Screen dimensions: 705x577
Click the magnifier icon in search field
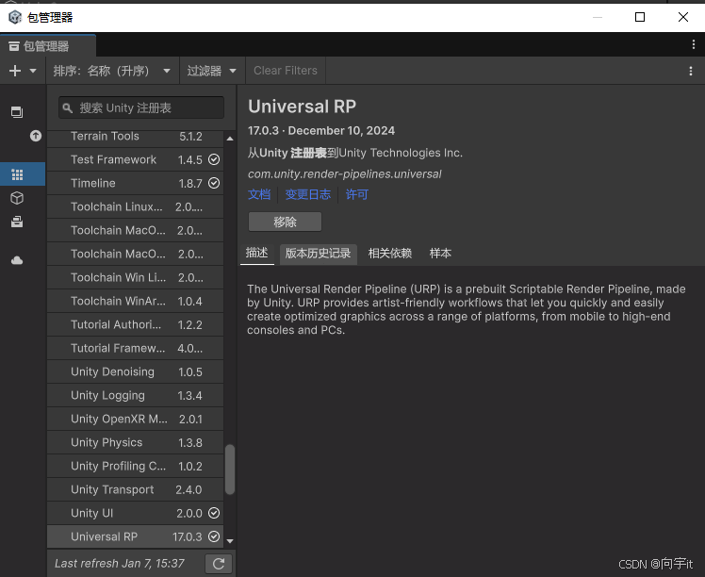[x=68, y=107]
